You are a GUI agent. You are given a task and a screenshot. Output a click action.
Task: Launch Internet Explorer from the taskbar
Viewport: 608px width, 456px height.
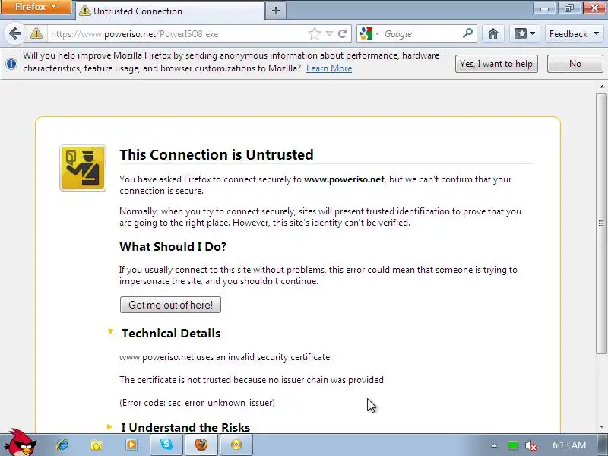click(x=62, y=445)
